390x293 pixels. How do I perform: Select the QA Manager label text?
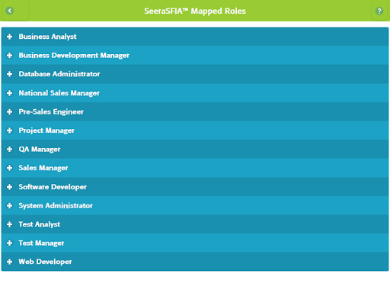[x=40, y=149]
